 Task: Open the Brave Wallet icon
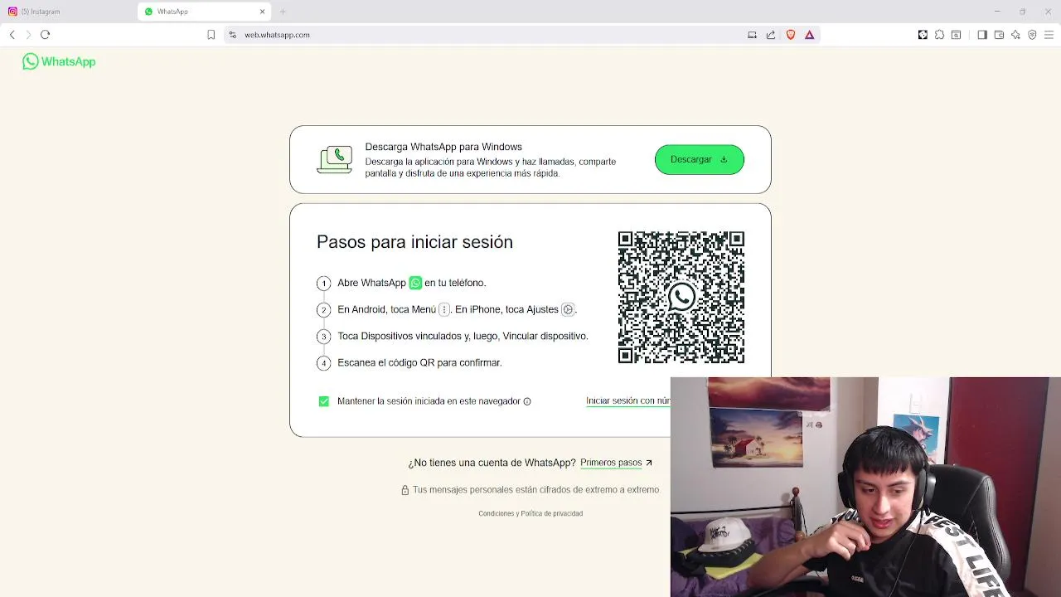999,35
